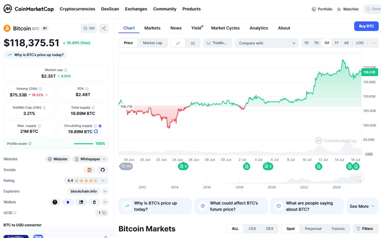
Task: Click the news marker with 2 at 6 Jul
Action: tap(268, 166)
